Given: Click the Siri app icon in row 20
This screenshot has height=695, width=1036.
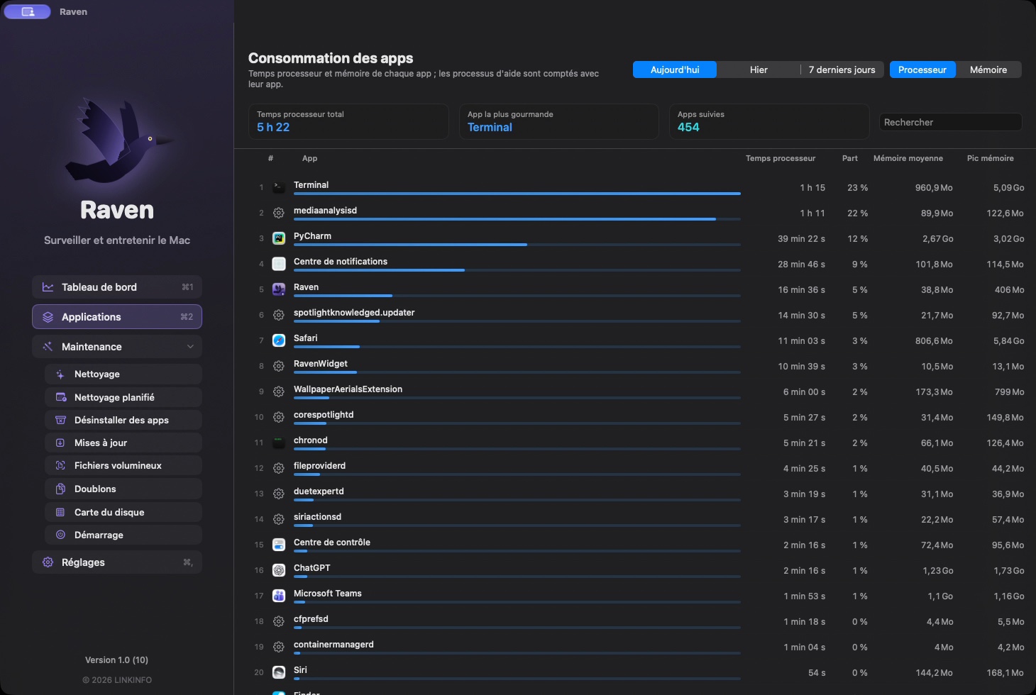Looking at the screenshot, I should click(x=279, y=672).
